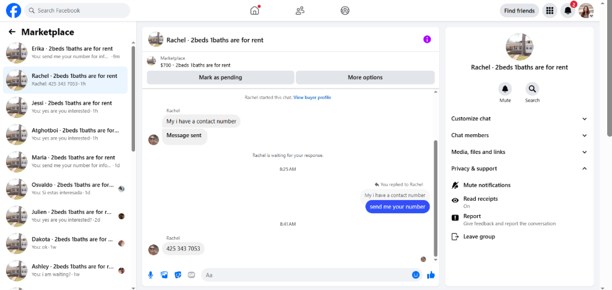612x290 pixels.
Task: Open the notifications bell with badge
Action: coord(568,11)
